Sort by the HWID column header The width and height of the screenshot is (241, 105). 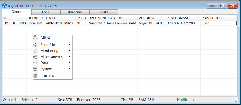tap(60, 18)
